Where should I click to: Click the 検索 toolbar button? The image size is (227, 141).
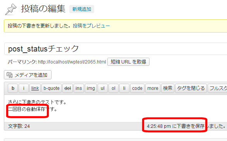[168, 88]
